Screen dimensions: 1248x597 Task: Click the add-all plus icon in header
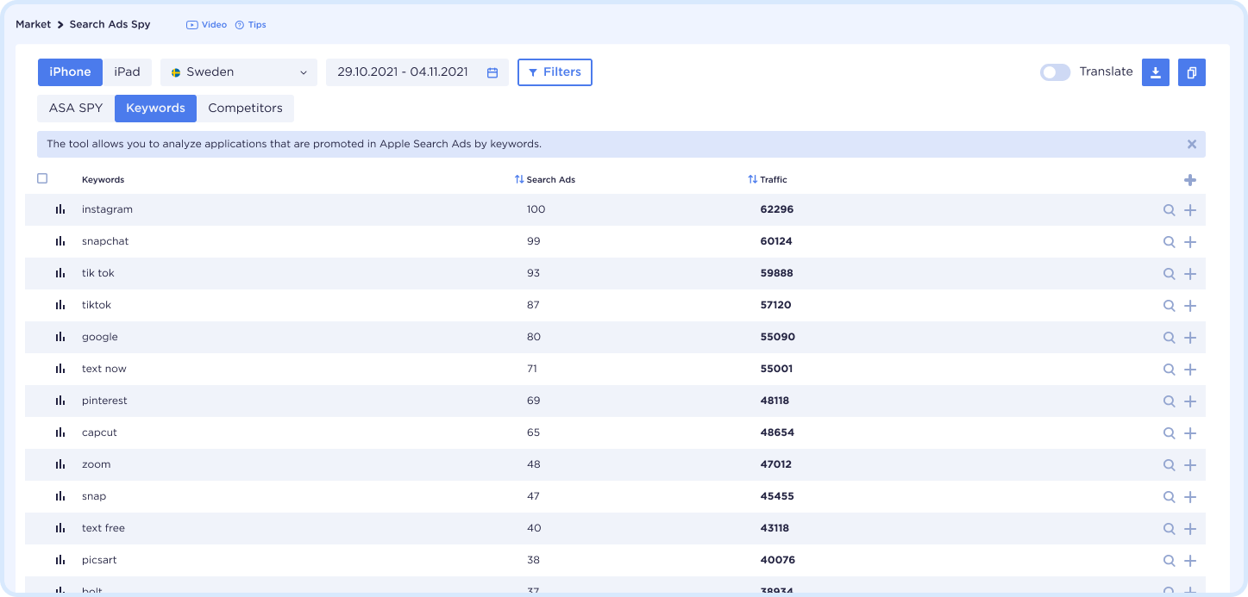pos(1190,180)
